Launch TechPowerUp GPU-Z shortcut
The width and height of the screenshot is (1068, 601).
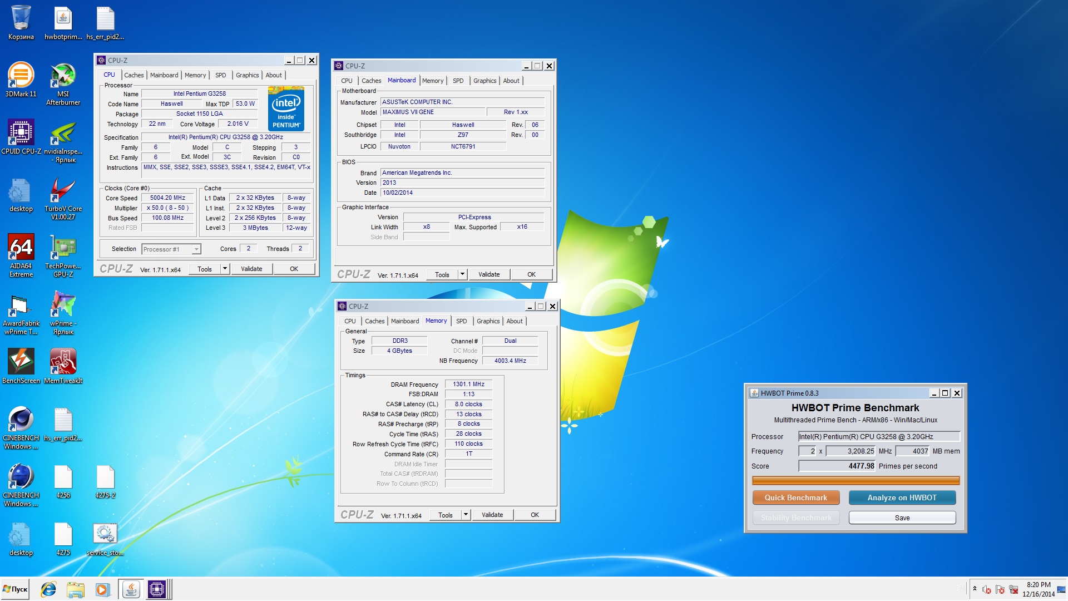pyautogui.click(x=63, y=255)
